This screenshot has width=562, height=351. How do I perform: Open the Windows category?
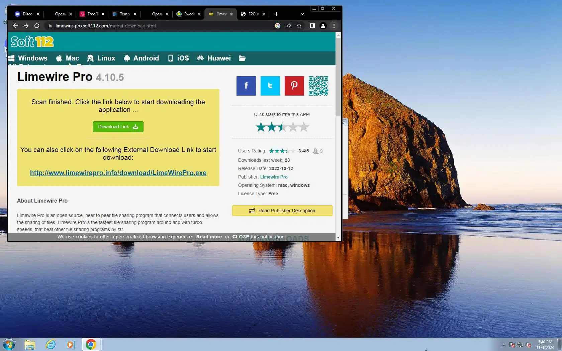28,58
